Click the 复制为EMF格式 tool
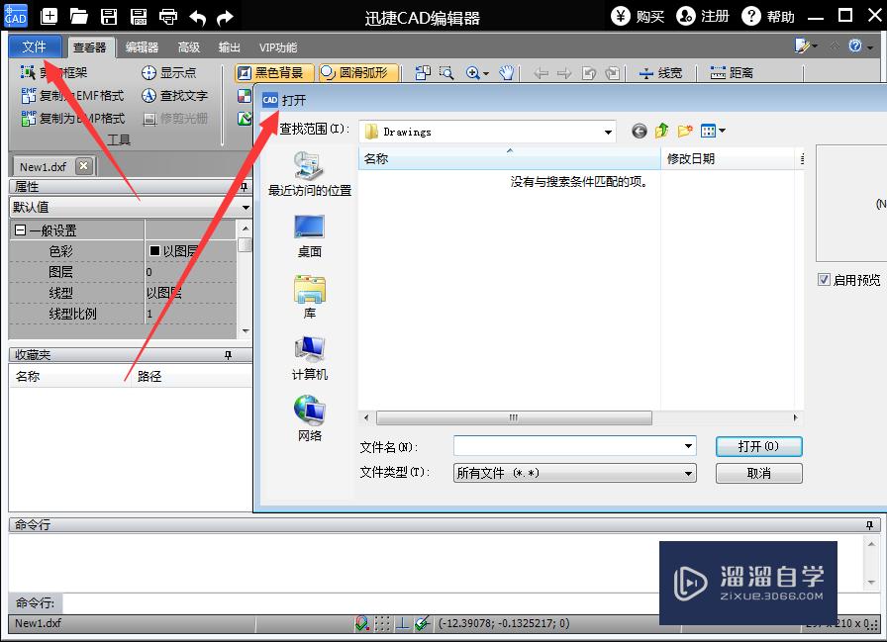887x642 pixels. click(x=72, y=96)
